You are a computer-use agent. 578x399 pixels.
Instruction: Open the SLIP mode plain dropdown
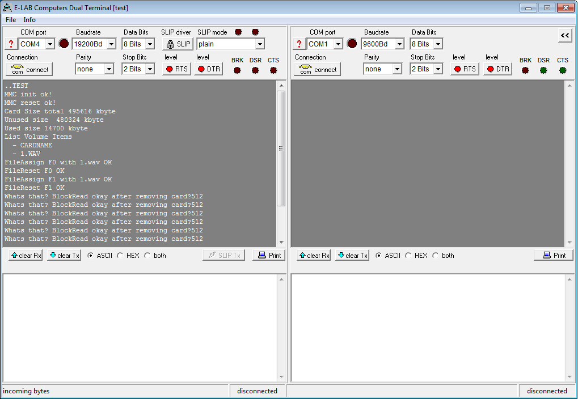coord(260,44)
